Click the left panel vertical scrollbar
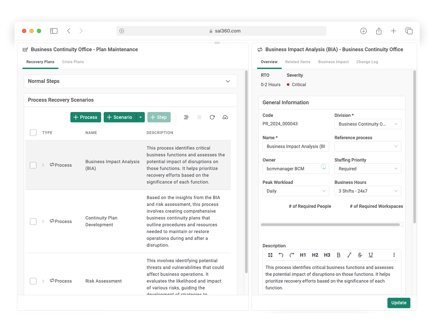Image resolution: width=433 pixels, height=334 pixels. tap(247, 172)
